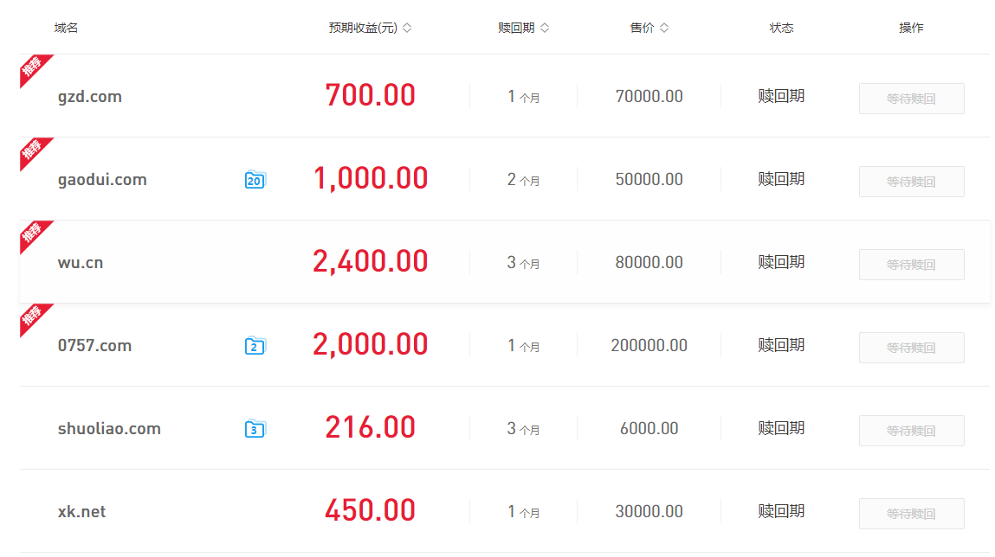Open the folder icon labeled 20 beside gaodui.com

point(255,180)
